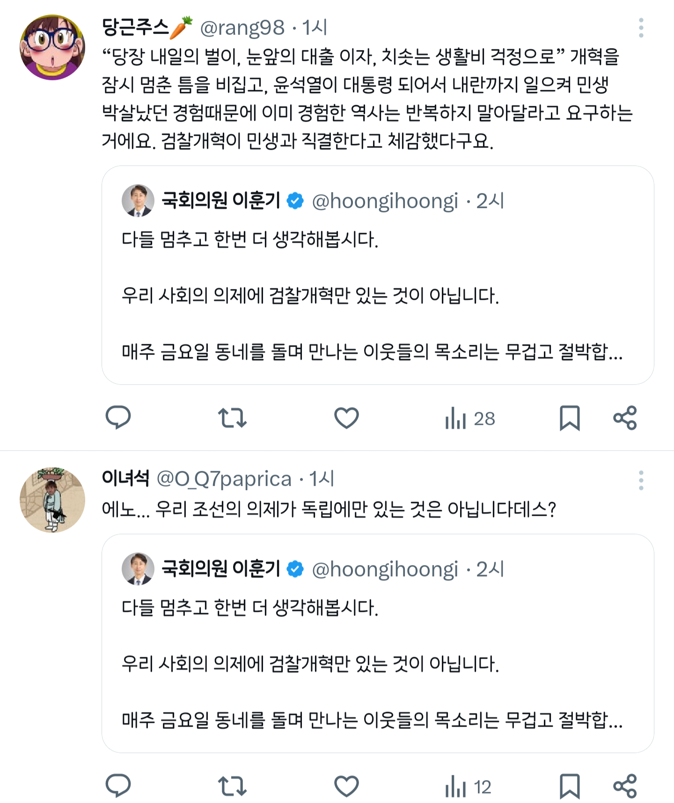Retweet the 이녀석 post
The image size is (674, 803).
pos(232,786)
